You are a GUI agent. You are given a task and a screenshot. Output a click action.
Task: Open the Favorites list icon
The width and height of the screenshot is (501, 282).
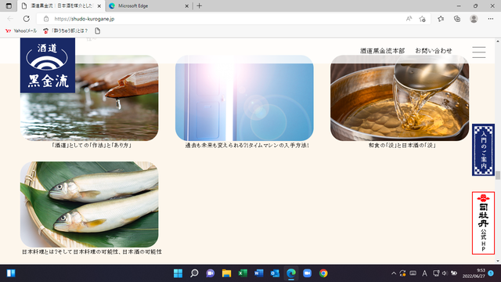coord(441,19)
